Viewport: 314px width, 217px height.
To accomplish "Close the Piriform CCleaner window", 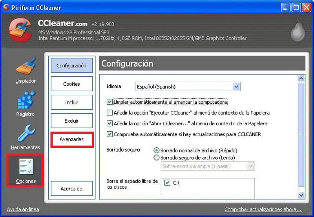I will pyautogui.click(x=307, y=8).
